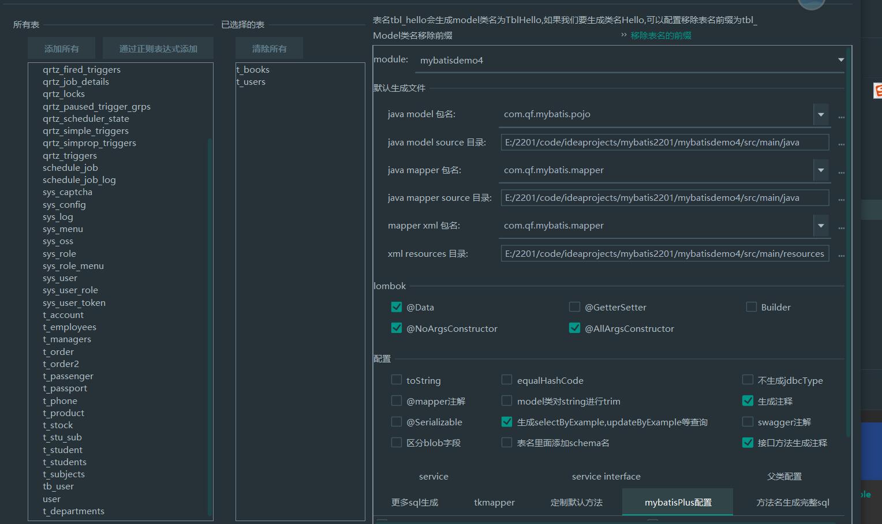Click browse ellipsis next to java mapper source directory
The image size is (882, 524).
841,200
